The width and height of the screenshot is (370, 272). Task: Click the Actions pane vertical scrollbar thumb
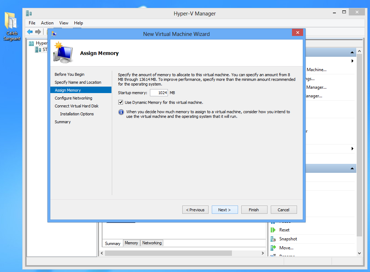[x=359, y=145]
